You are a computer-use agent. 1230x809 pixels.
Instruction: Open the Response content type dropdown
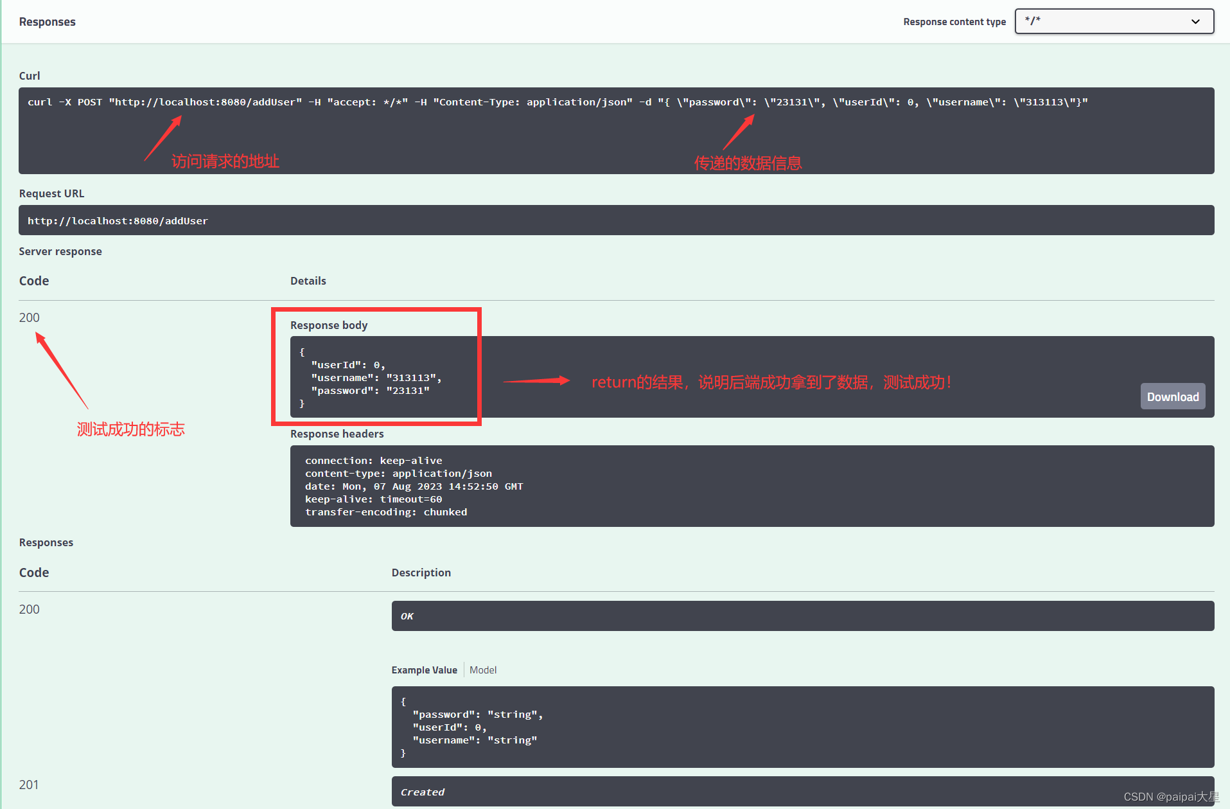[x=1114, y=21]
